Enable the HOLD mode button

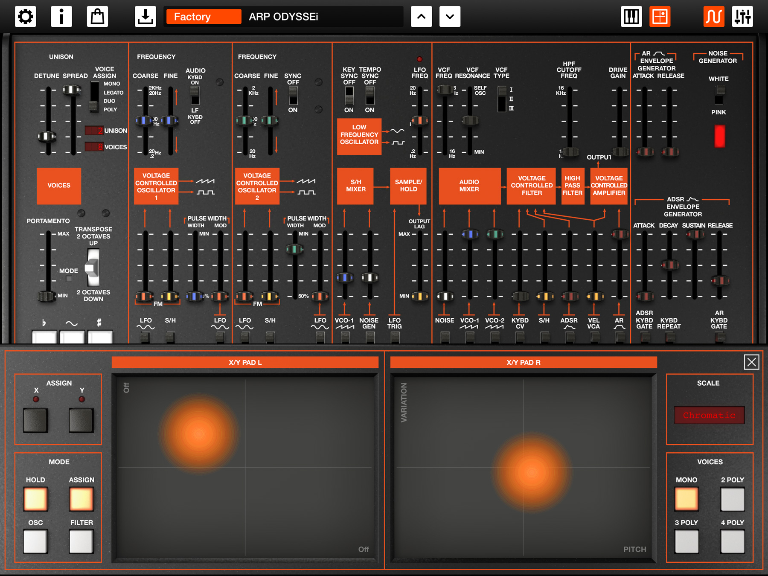point(35,498)
